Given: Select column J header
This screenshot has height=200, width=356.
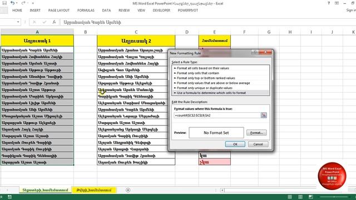Looking at the screenshot, I should point(332,32).
